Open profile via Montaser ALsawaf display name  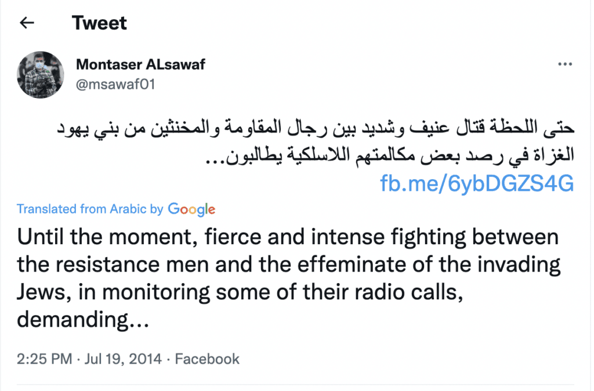140,64
